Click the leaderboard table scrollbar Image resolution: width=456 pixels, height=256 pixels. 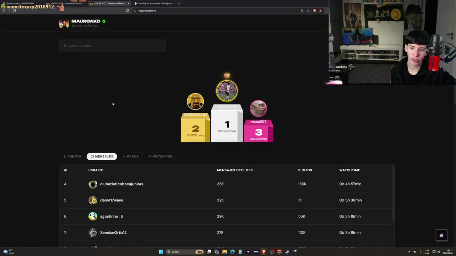[393, 194]
